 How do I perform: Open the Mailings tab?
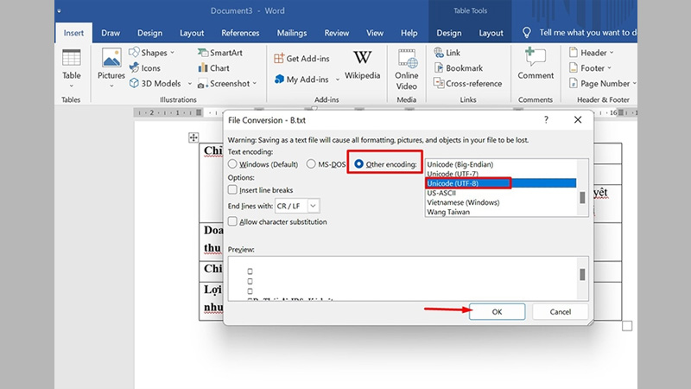pyautogui.click(x=292, y=33)
